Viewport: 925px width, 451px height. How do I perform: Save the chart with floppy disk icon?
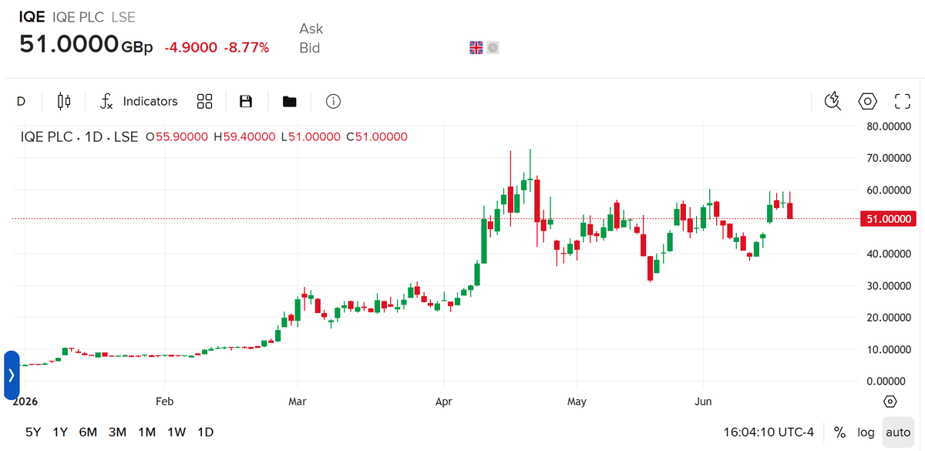tap(247, 101)
